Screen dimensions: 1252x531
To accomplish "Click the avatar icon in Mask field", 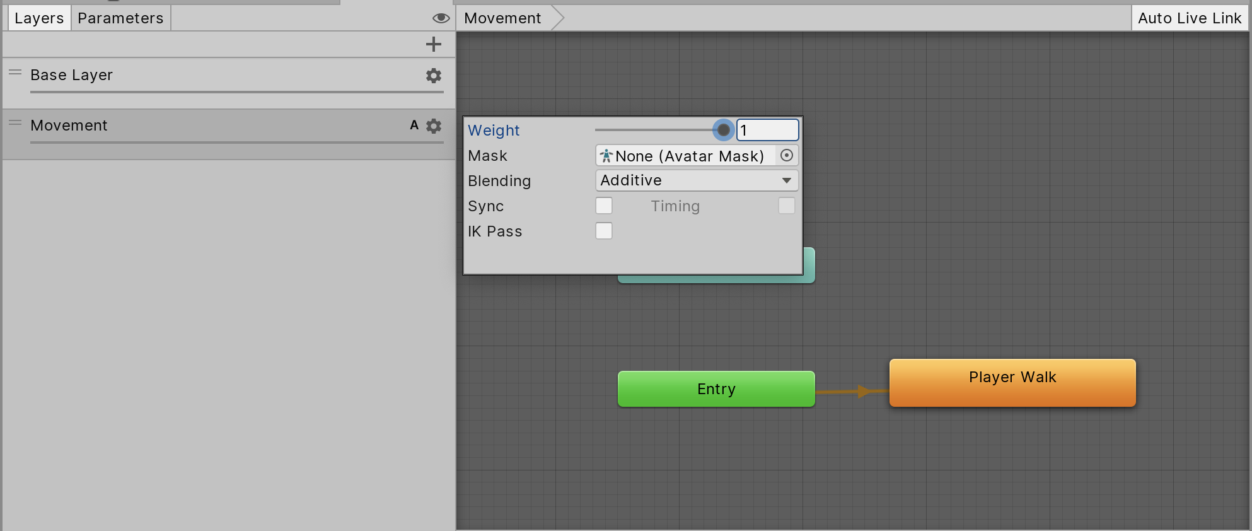I will (606, 156).
